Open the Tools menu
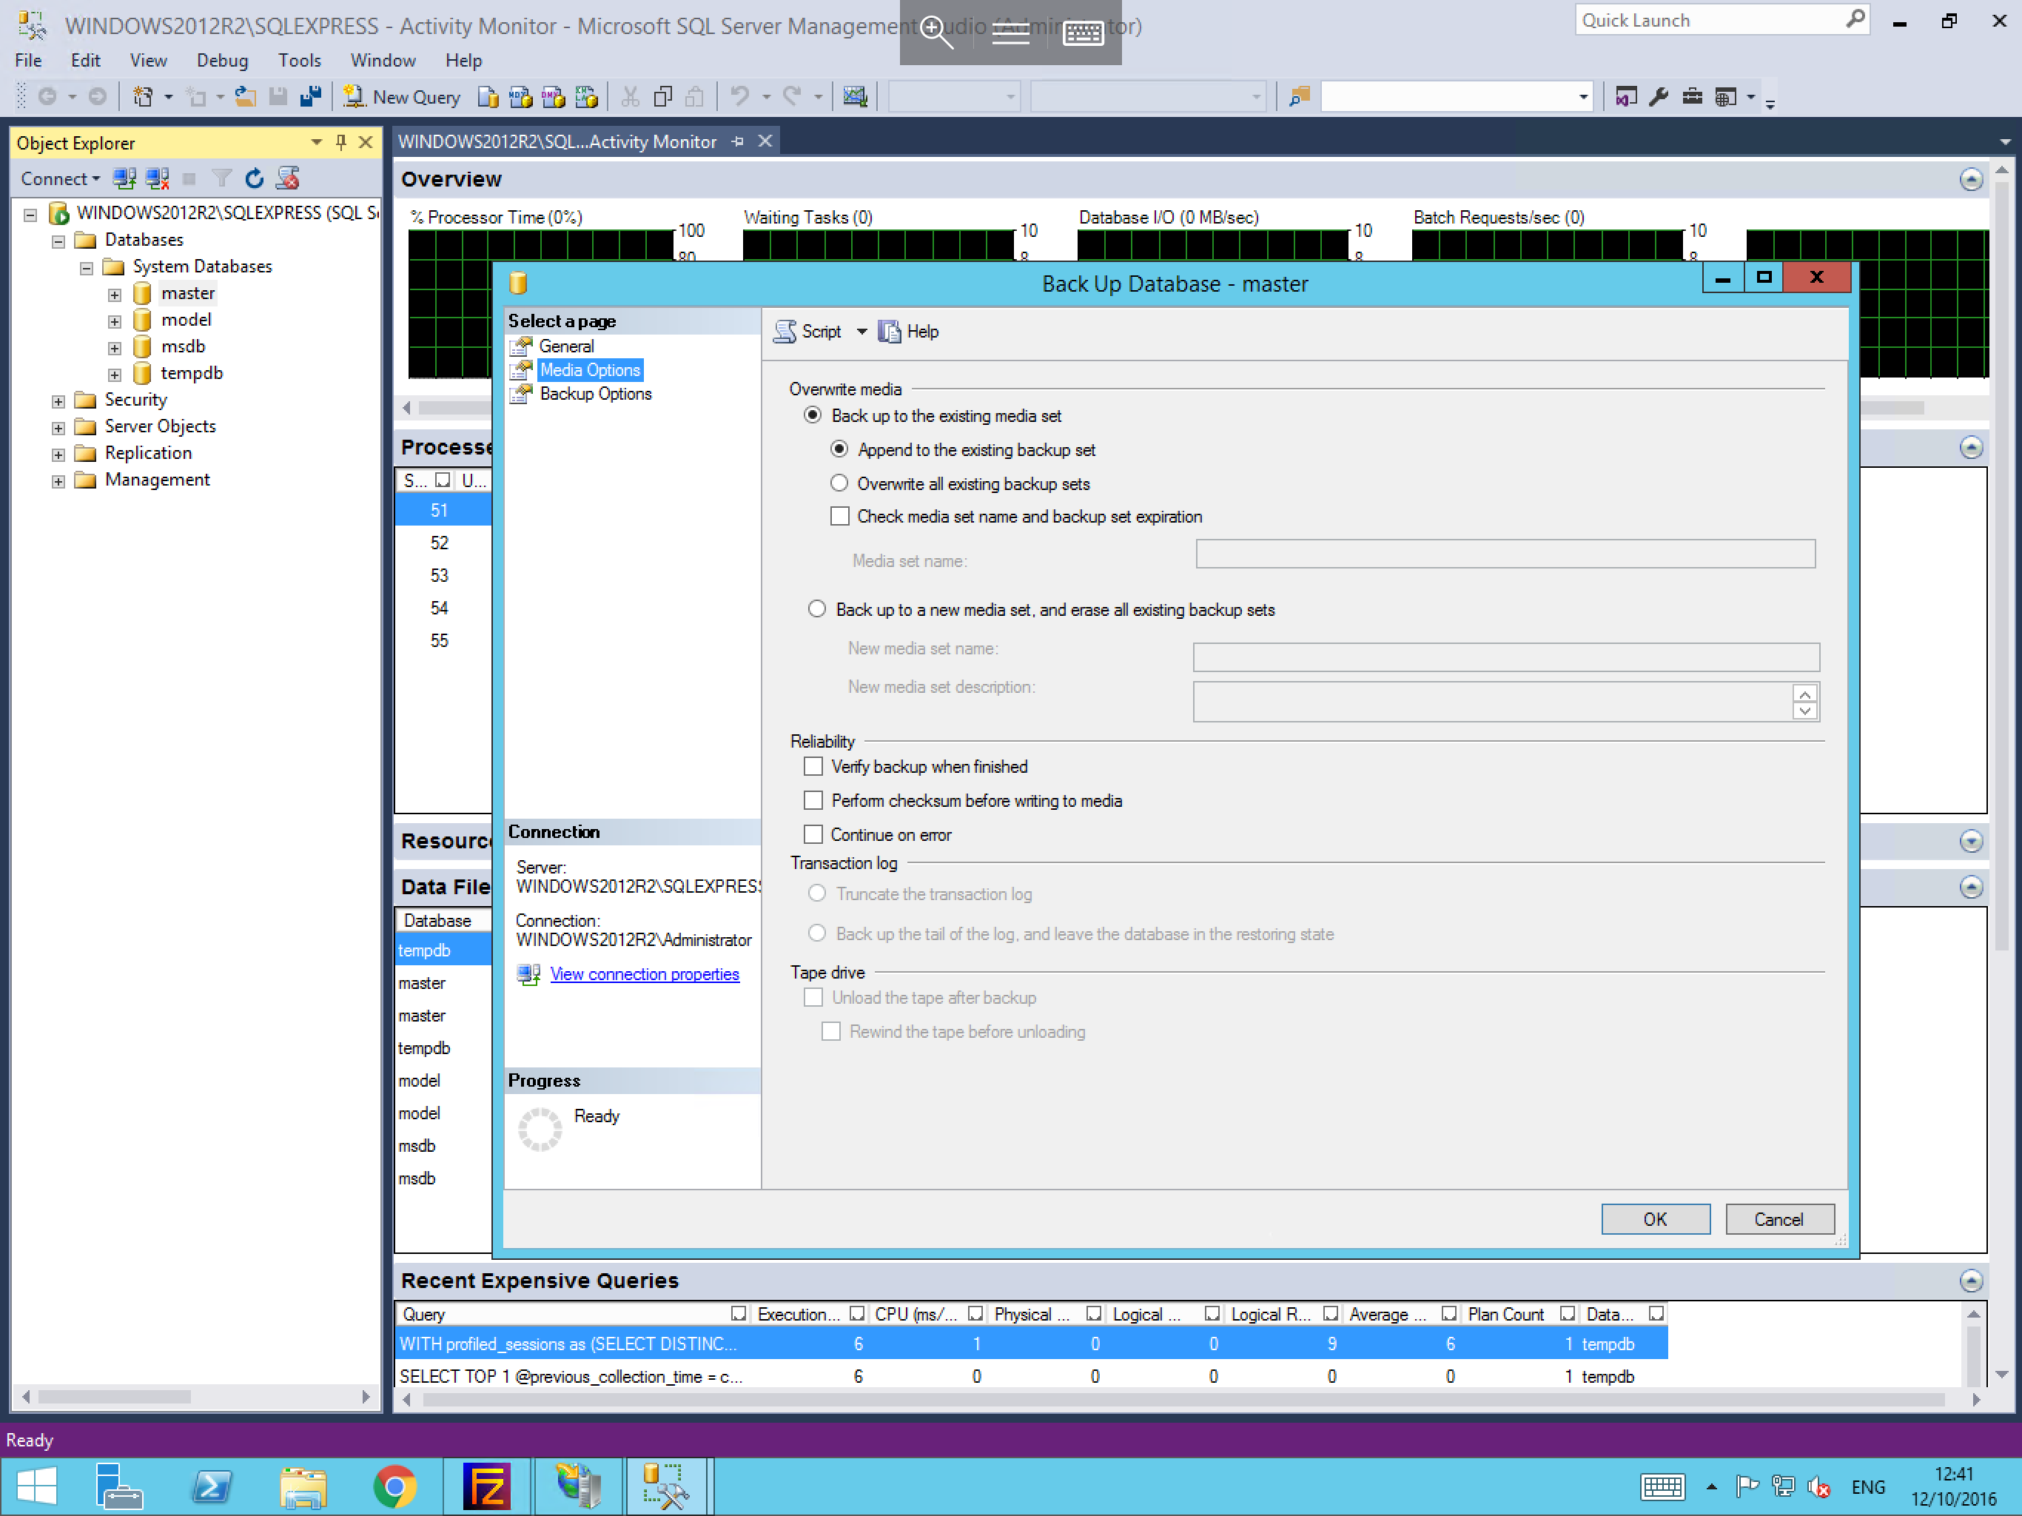This screenshot has height=1516, width=2022. [299, 61]
